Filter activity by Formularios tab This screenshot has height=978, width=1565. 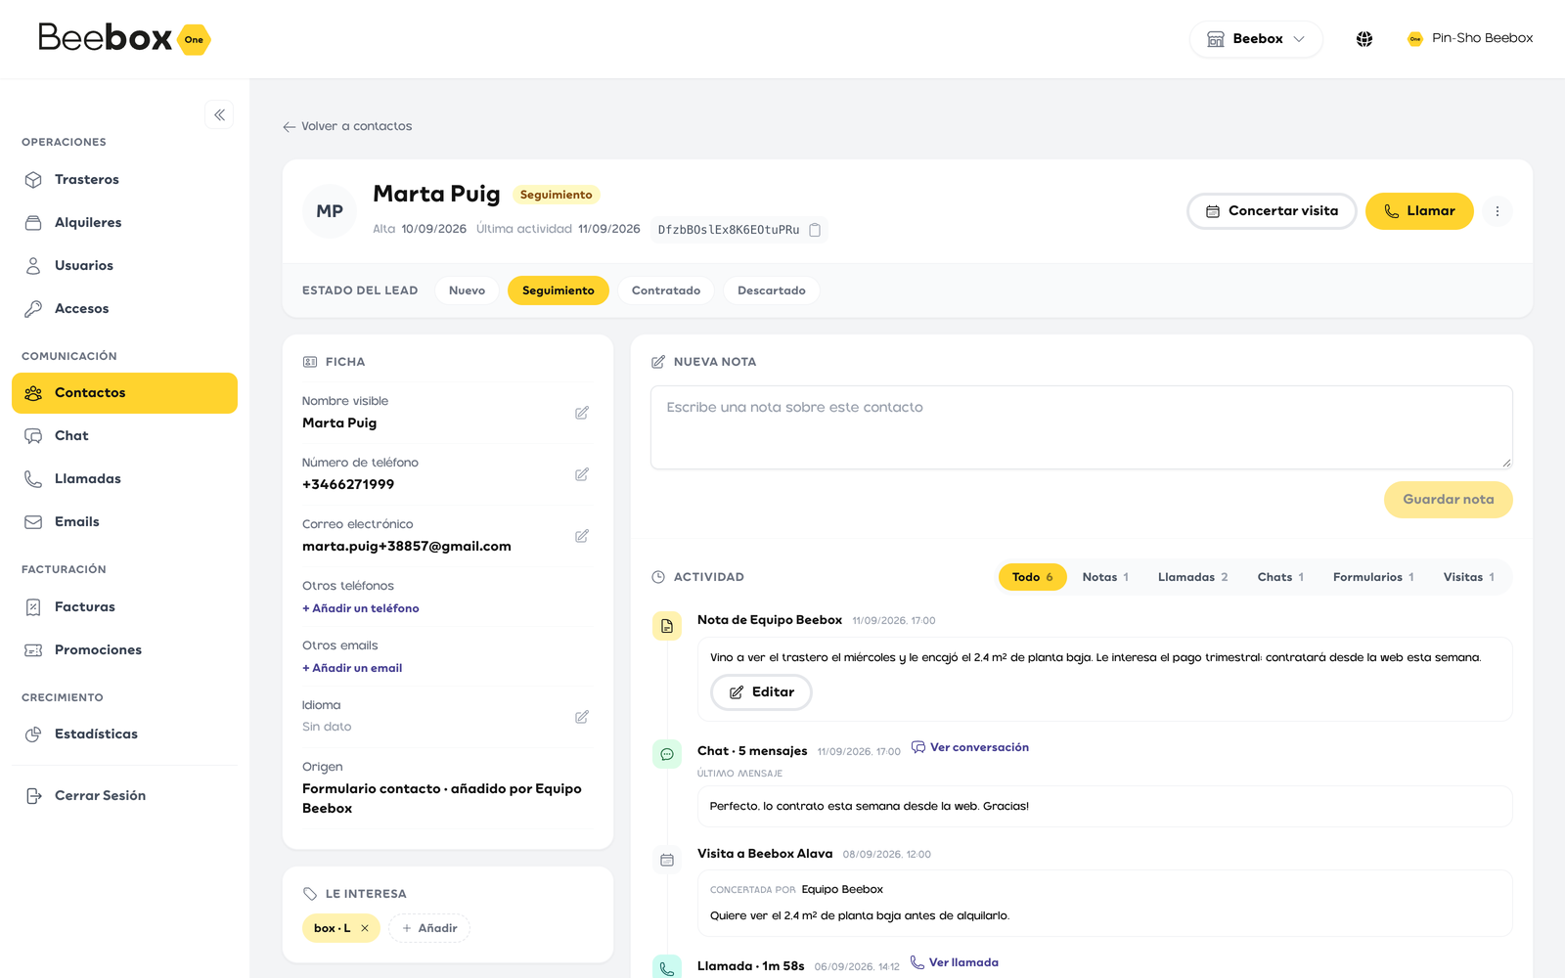(x=1373, y=577)
